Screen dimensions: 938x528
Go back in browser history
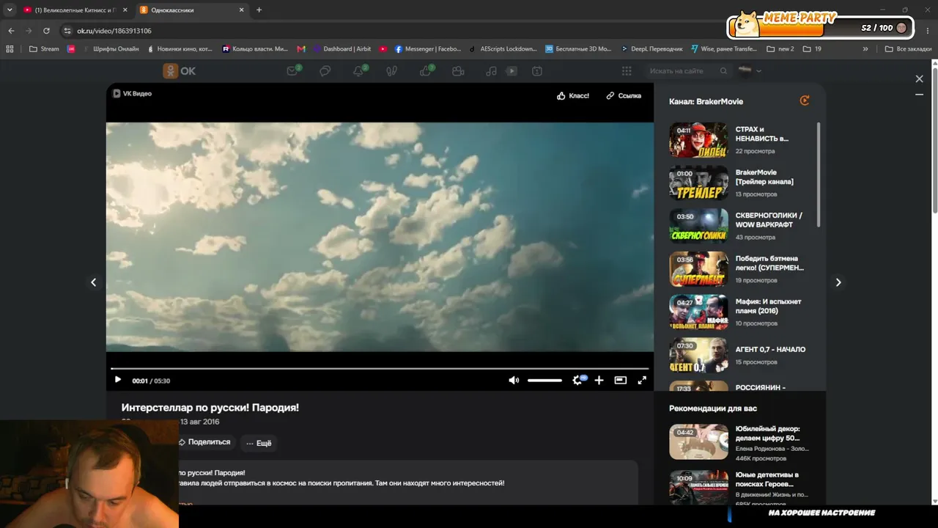pos(11,31)
